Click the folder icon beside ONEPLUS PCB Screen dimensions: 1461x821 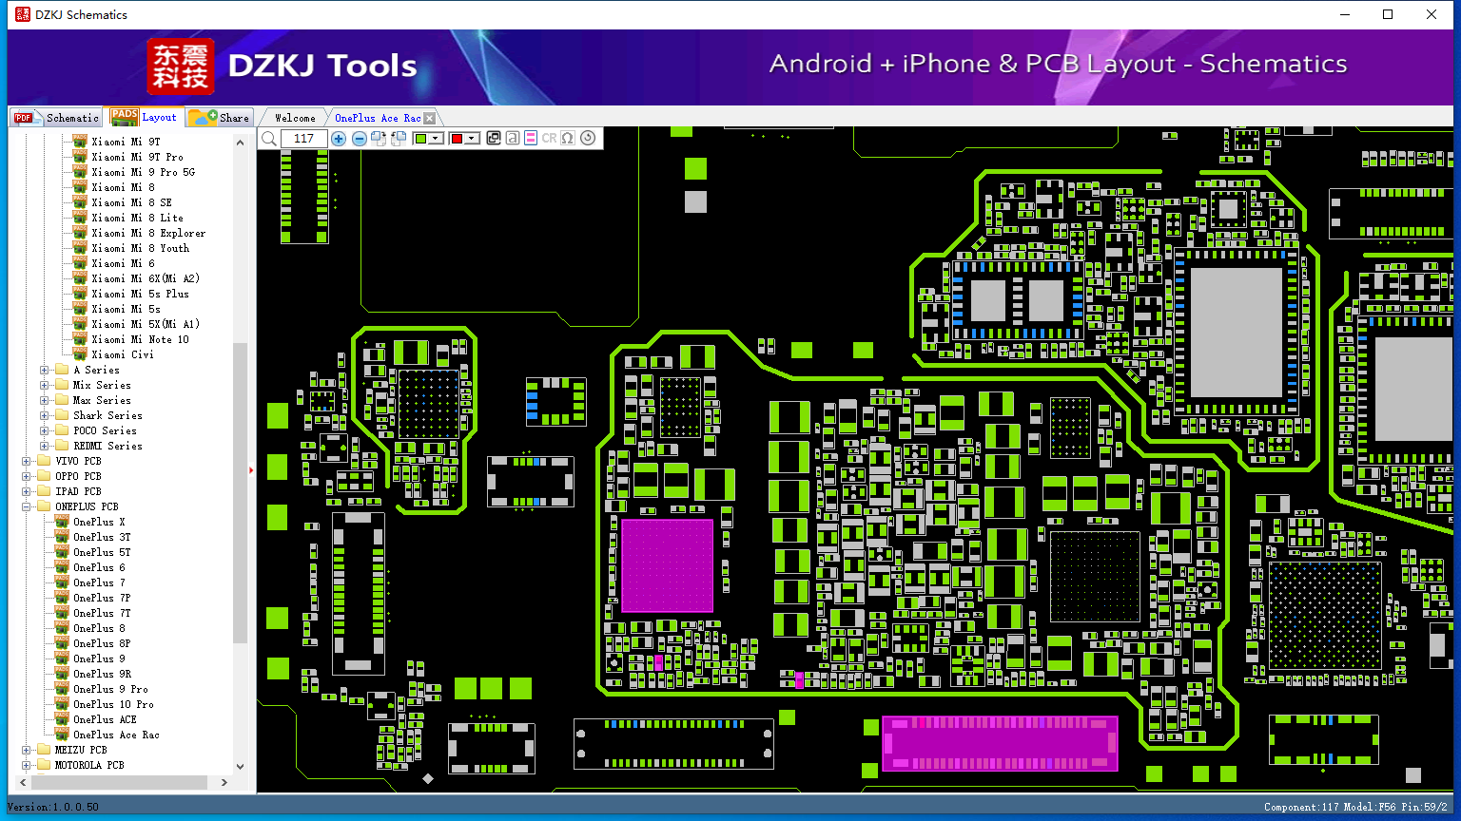point(44,506)
